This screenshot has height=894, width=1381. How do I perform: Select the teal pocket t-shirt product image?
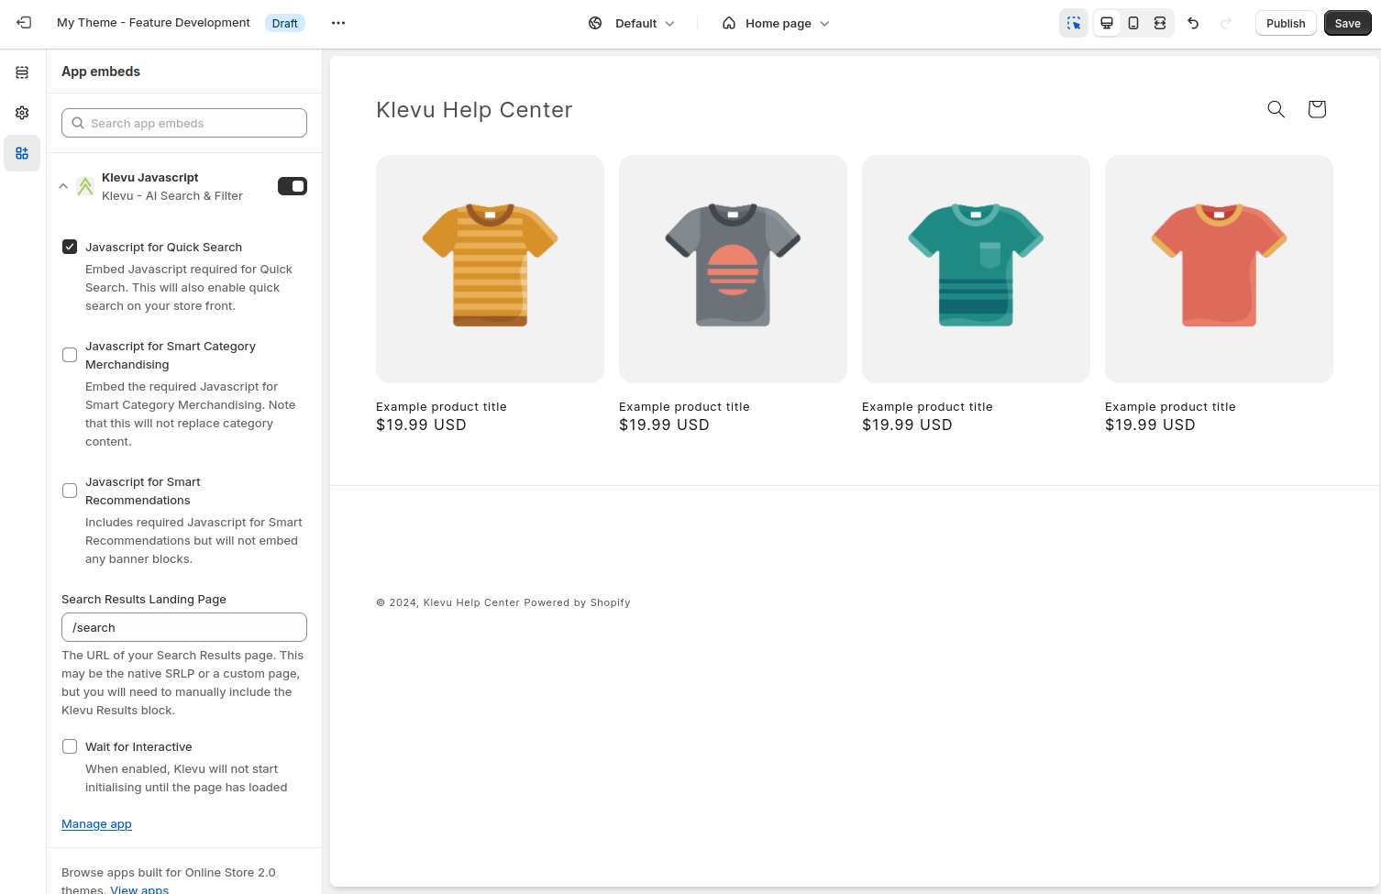[x=976, y=269]
